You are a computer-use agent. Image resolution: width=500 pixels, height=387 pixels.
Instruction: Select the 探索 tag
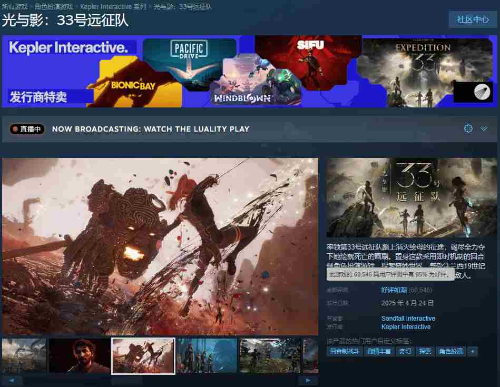tap(425, 351)
